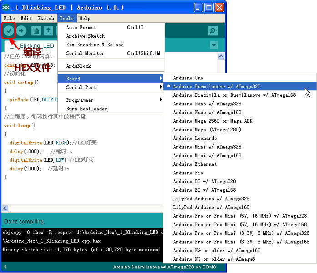Choose Arduino NG or older w/ ATmega168
This screenshot has height=273, width=317.
click(x=240, y=250)
